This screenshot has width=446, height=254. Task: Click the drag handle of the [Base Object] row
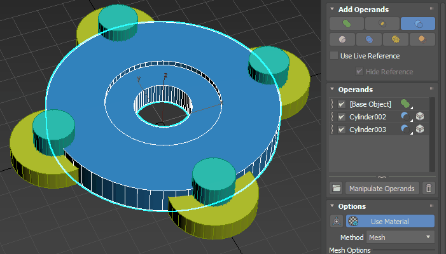(331, 104)
